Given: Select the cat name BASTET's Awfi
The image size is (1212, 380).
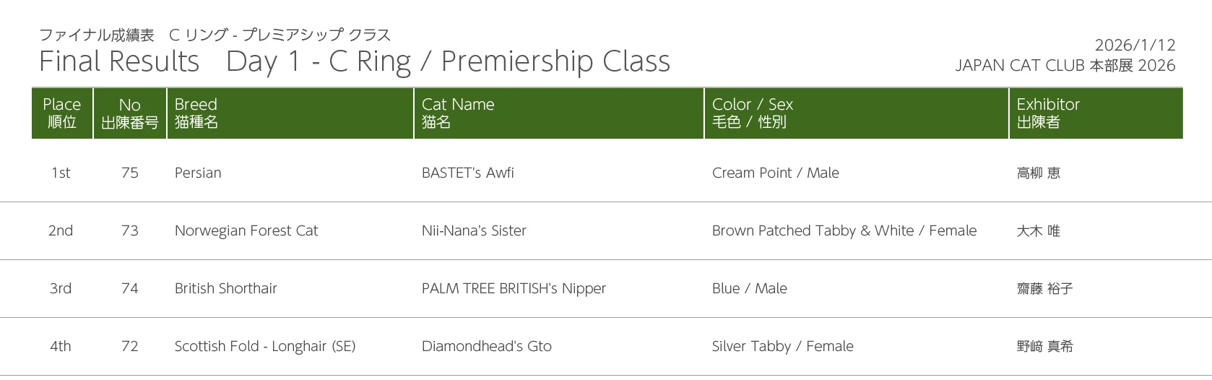Looking at the screenshot, I should tap(468, 173).
